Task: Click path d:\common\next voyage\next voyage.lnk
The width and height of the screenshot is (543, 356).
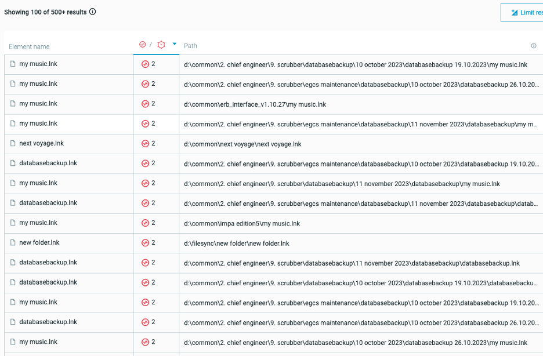Action: coord(242,144)
